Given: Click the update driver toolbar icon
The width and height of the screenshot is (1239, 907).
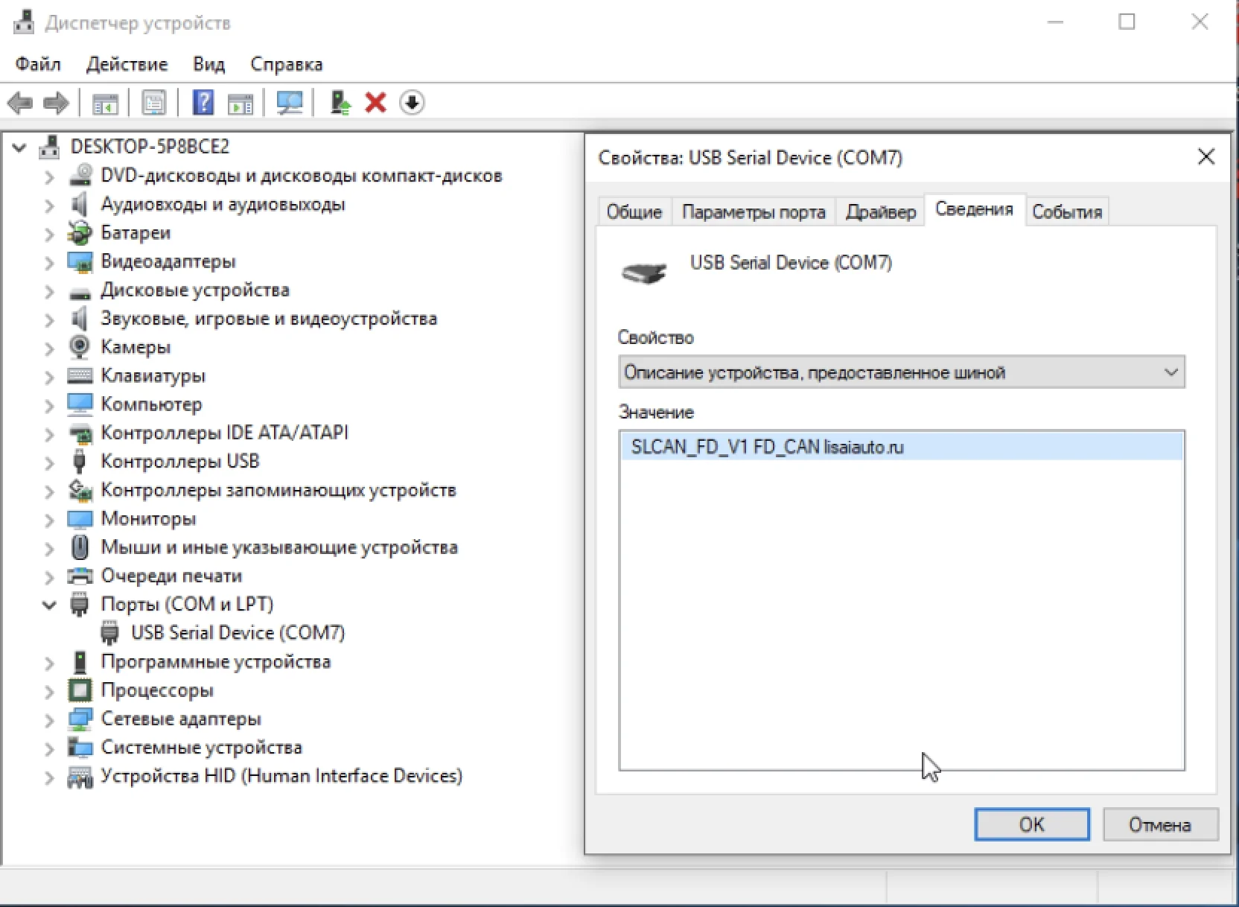Looking at the screenshot, I should 340,103.
